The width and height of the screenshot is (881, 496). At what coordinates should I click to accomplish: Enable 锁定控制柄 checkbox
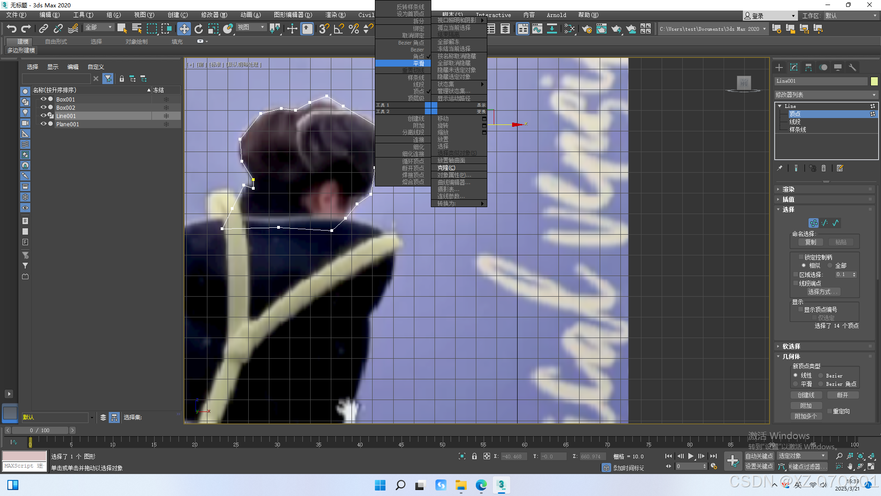(x=801, y=257)
